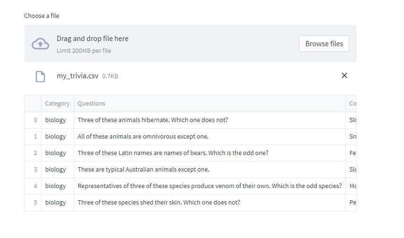Select the shed their skin question cell
The width and height of the screenshot is (404, 238).
pyautogui.click(x=159, y=203)
